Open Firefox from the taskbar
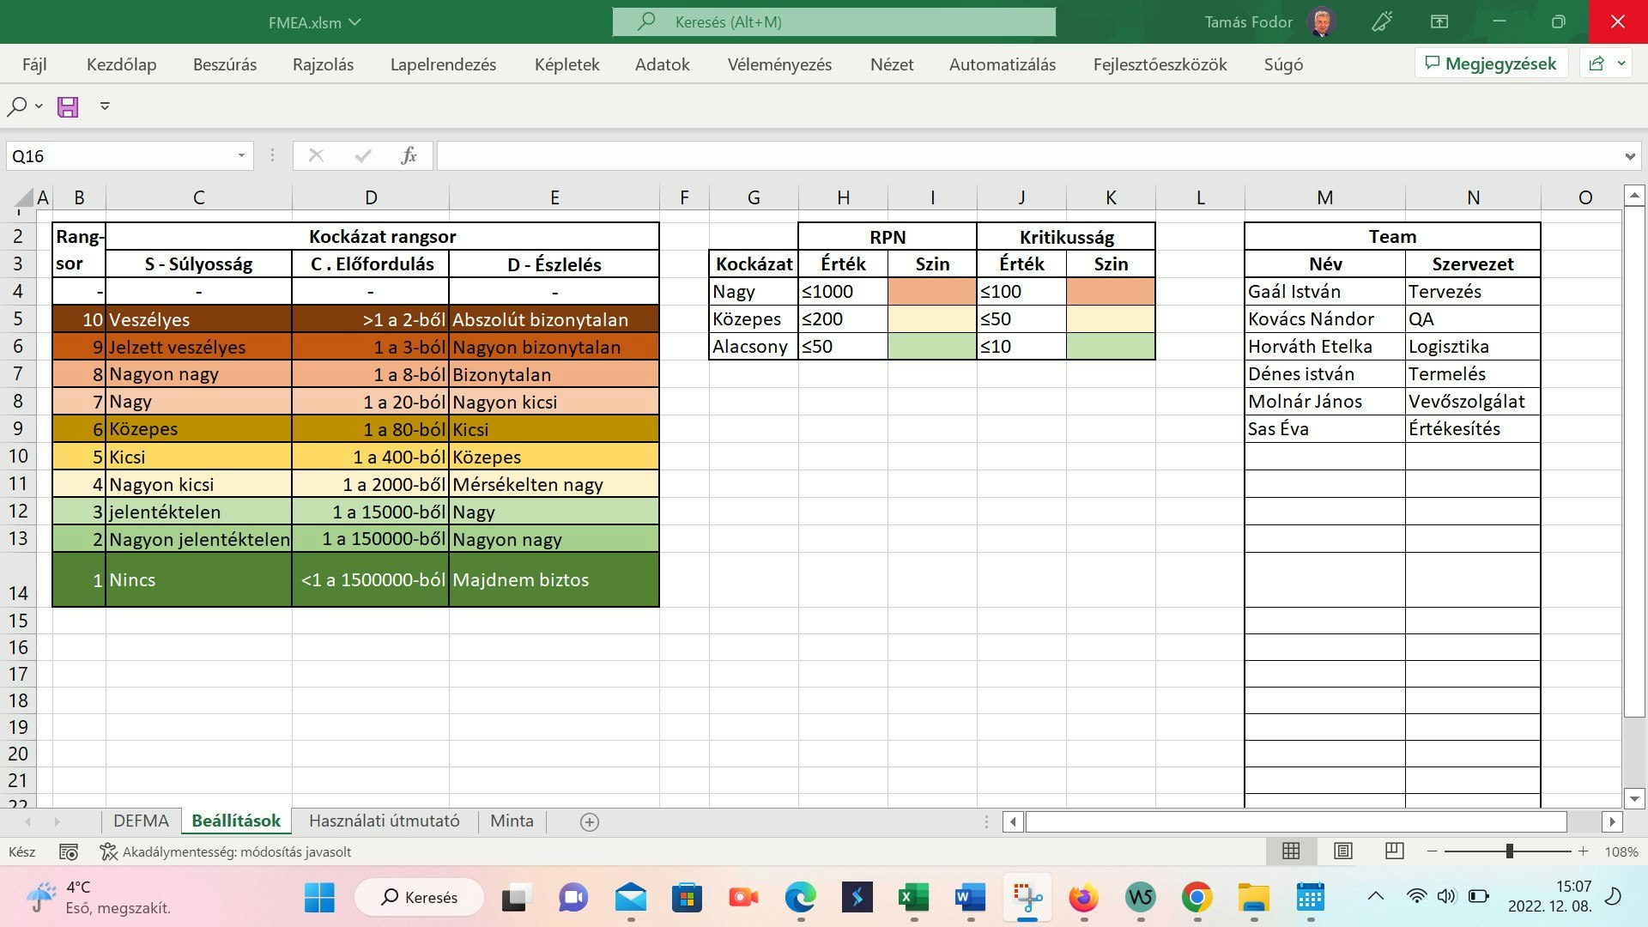 pos(1083,898)
